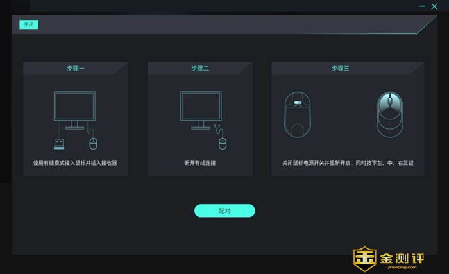Click the top-view mouse illustration

(x=390, y=115)
